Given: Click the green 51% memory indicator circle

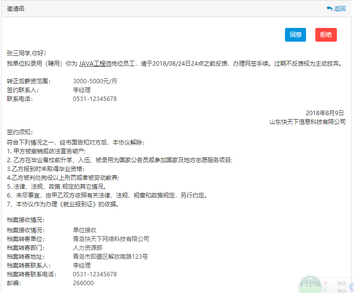Looking at the screenshot, I should (x=309, y=286).
